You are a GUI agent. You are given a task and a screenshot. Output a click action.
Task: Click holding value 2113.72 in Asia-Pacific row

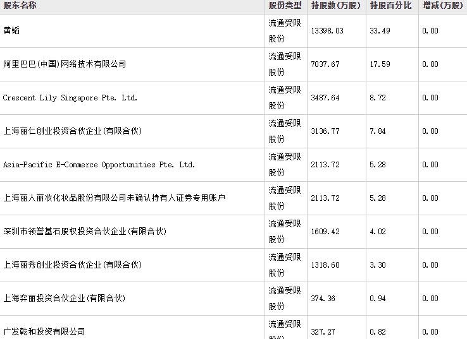(x=325, y=165)
